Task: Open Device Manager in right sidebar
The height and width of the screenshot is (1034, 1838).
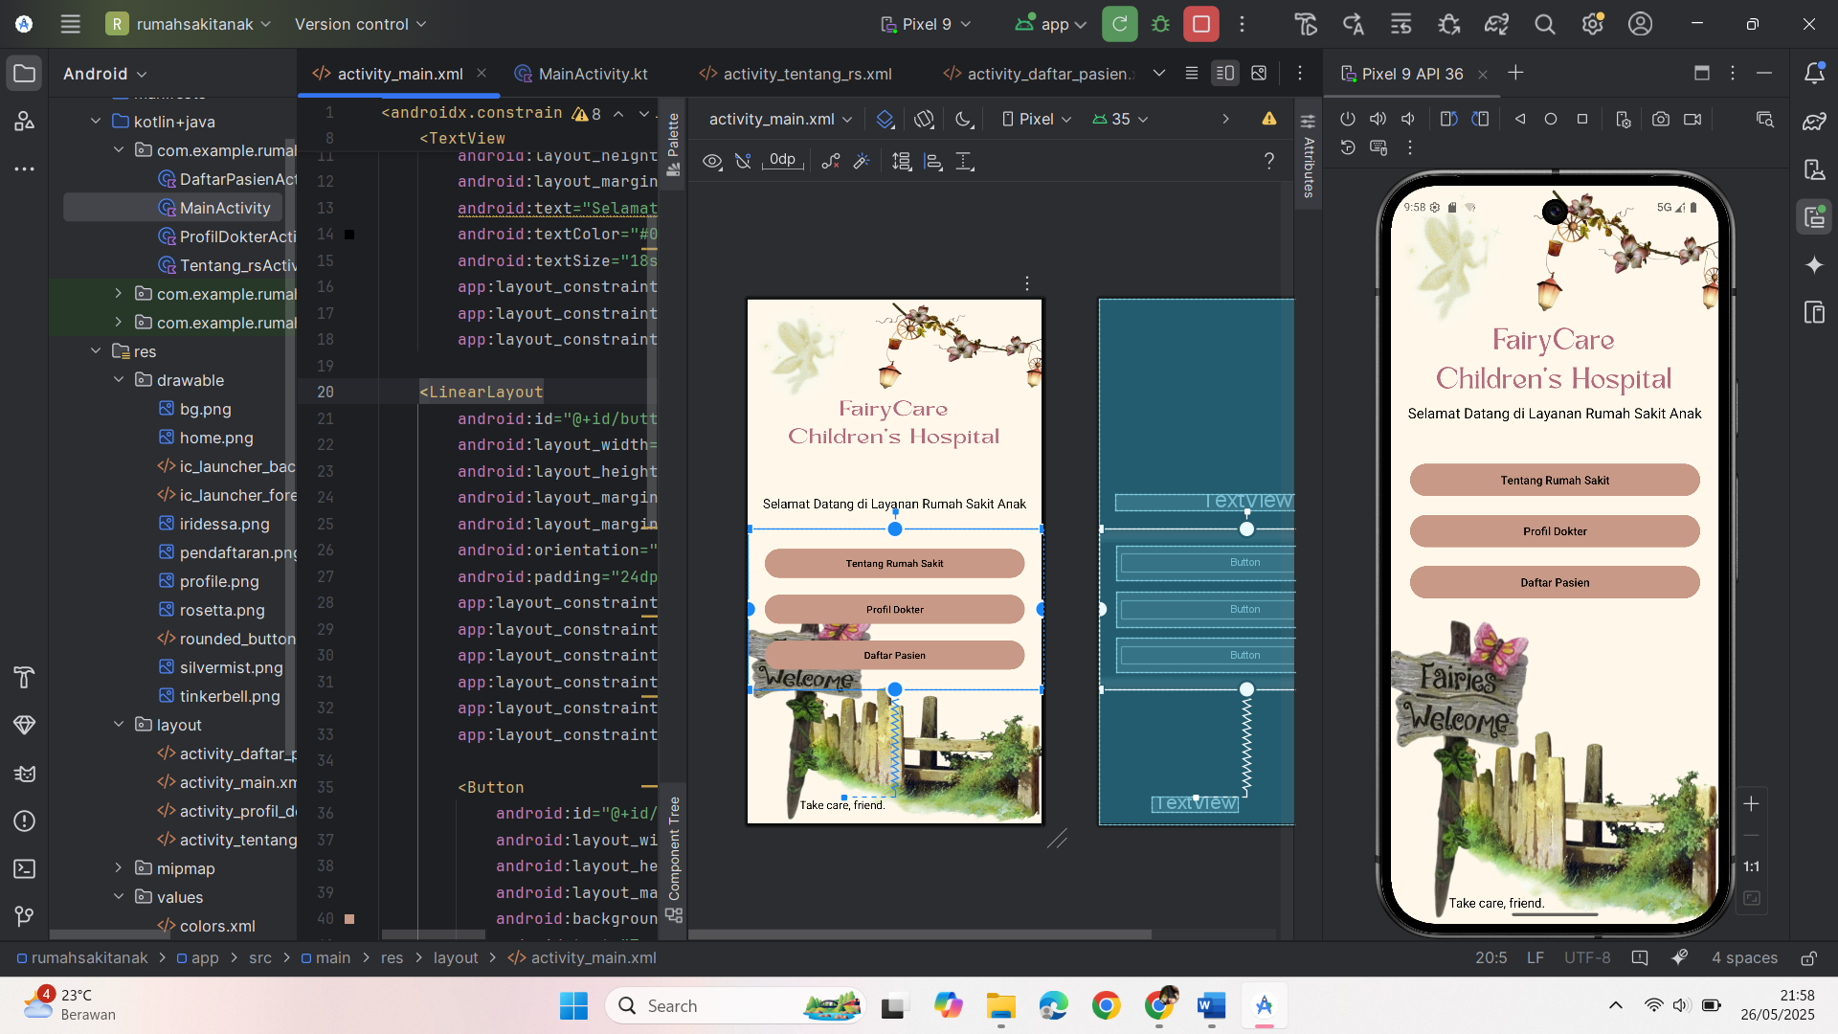Action: pos(1814,169)
